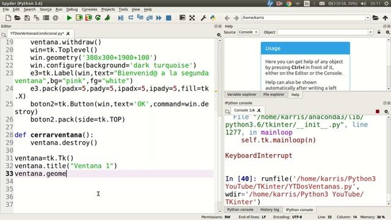
Task: Go back with the left arrow
Action: click(x=227, y=18)
